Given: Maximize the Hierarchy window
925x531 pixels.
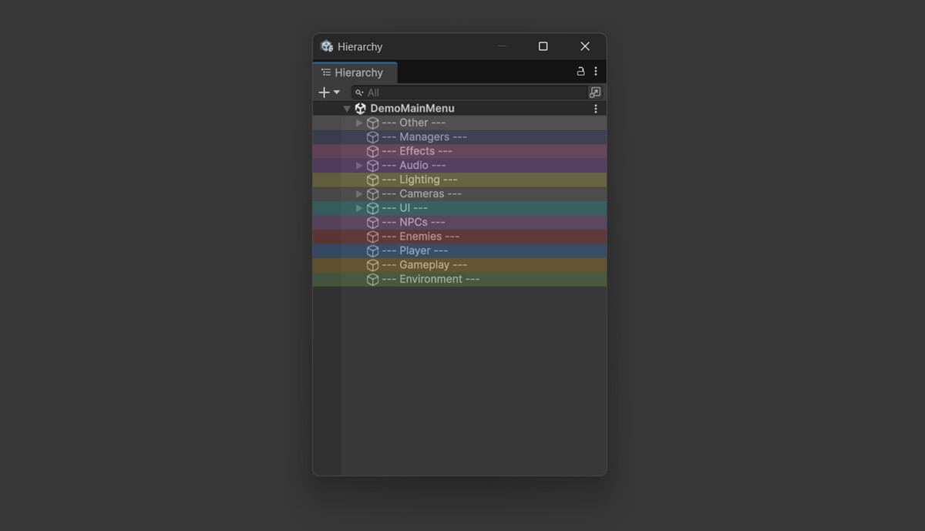Looking at the screenshot, I should pos(543,46).
